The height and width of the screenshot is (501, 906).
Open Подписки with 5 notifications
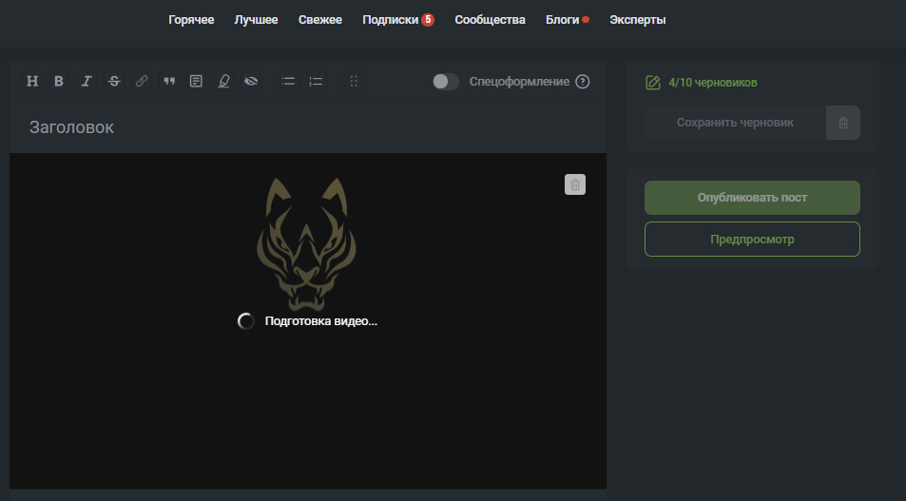coord(398,20)
